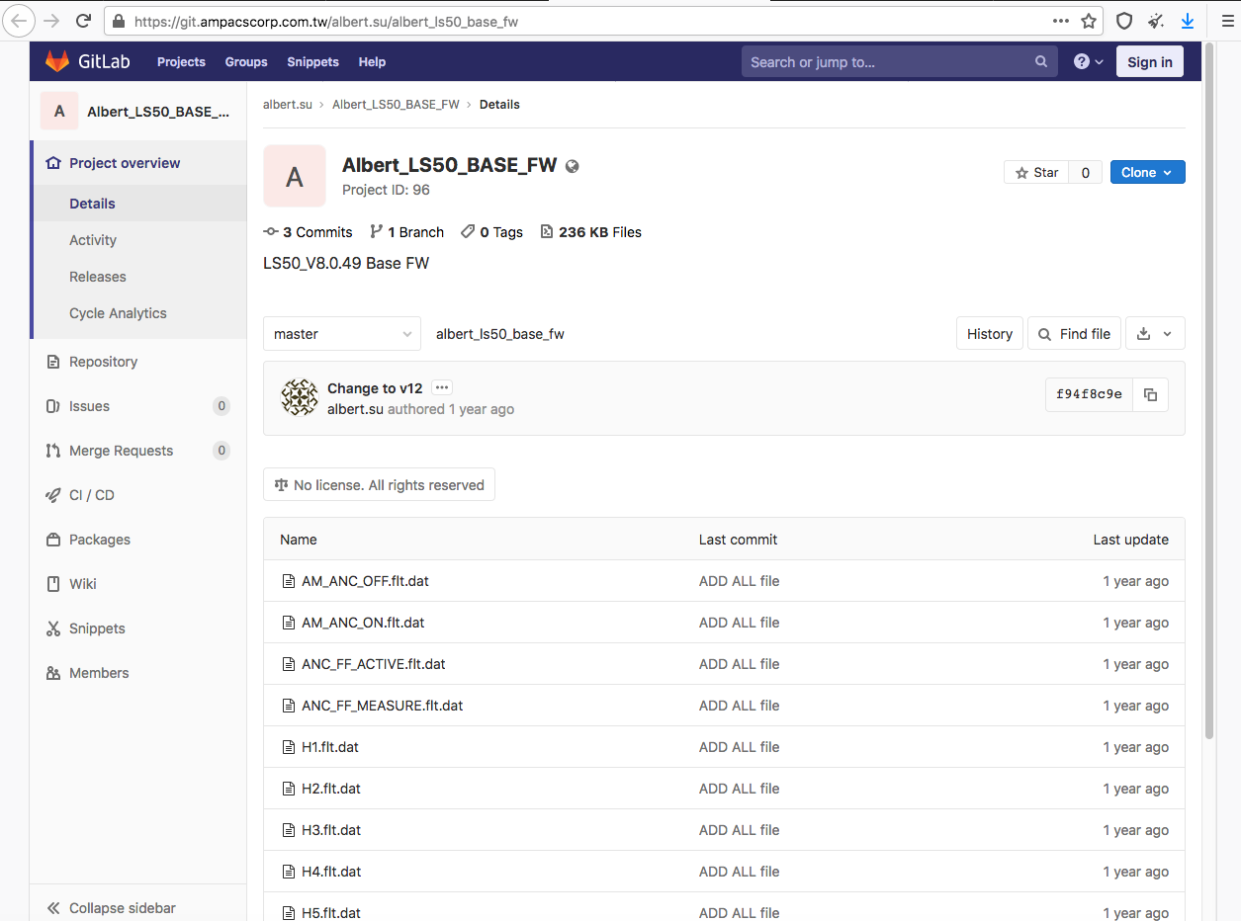Open the shield tracking protection icon
This screenshot has height=921, width=1241.
pos(1124,21)
